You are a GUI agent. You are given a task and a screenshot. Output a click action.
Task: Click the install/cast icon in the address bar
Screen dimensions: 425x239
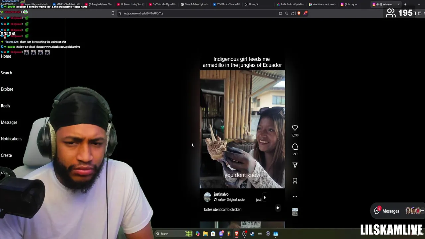point(280,13)
